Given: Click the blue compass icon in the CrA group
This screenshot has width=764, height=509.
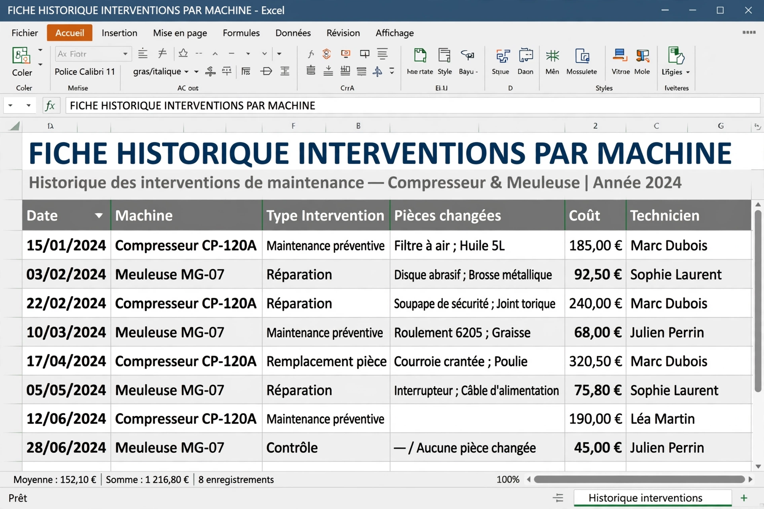Looking at the screenshot, I should pos(377,72).
